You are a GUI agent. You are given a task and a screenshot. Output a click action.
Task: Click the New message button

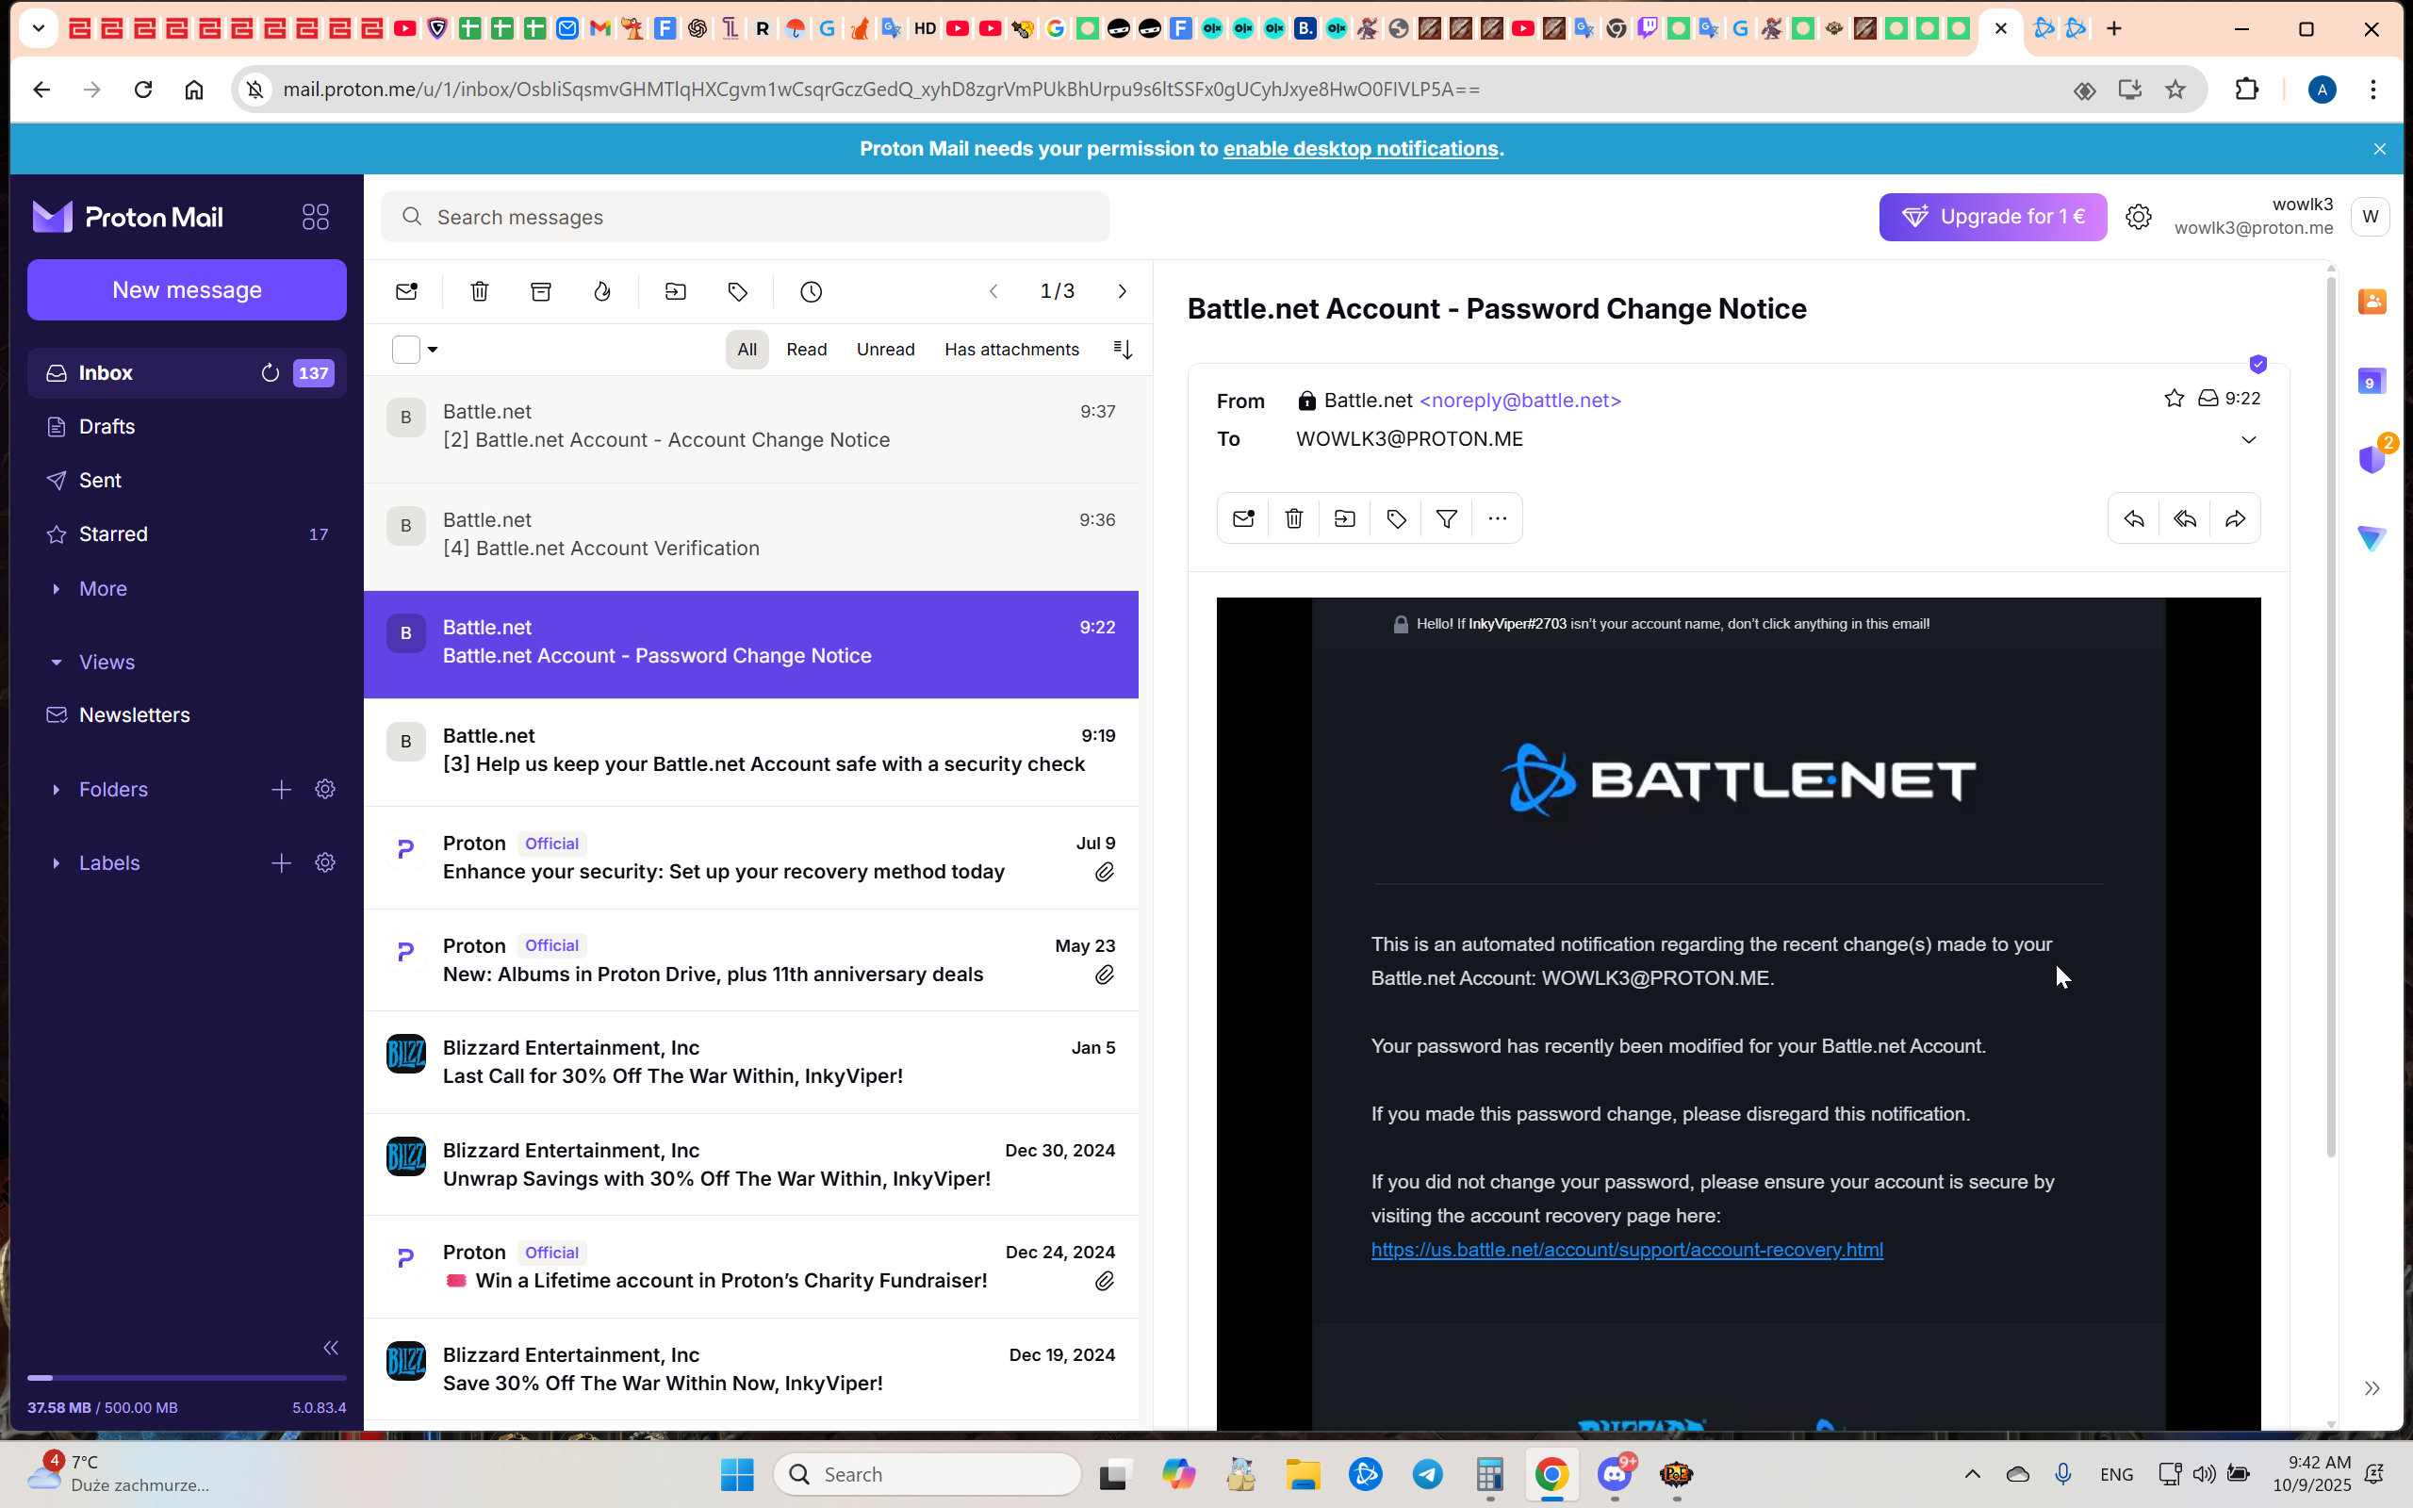[x=187, y=289]
